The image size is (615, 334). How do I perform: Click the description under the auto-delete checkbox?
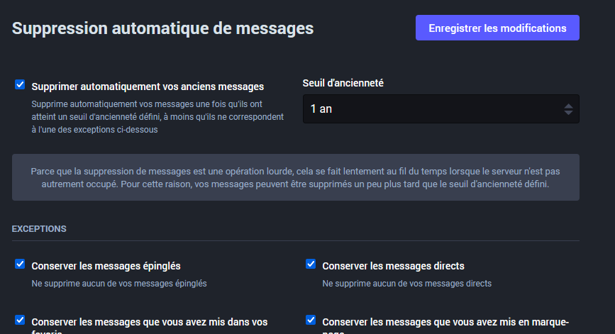(x=157, y=117)
